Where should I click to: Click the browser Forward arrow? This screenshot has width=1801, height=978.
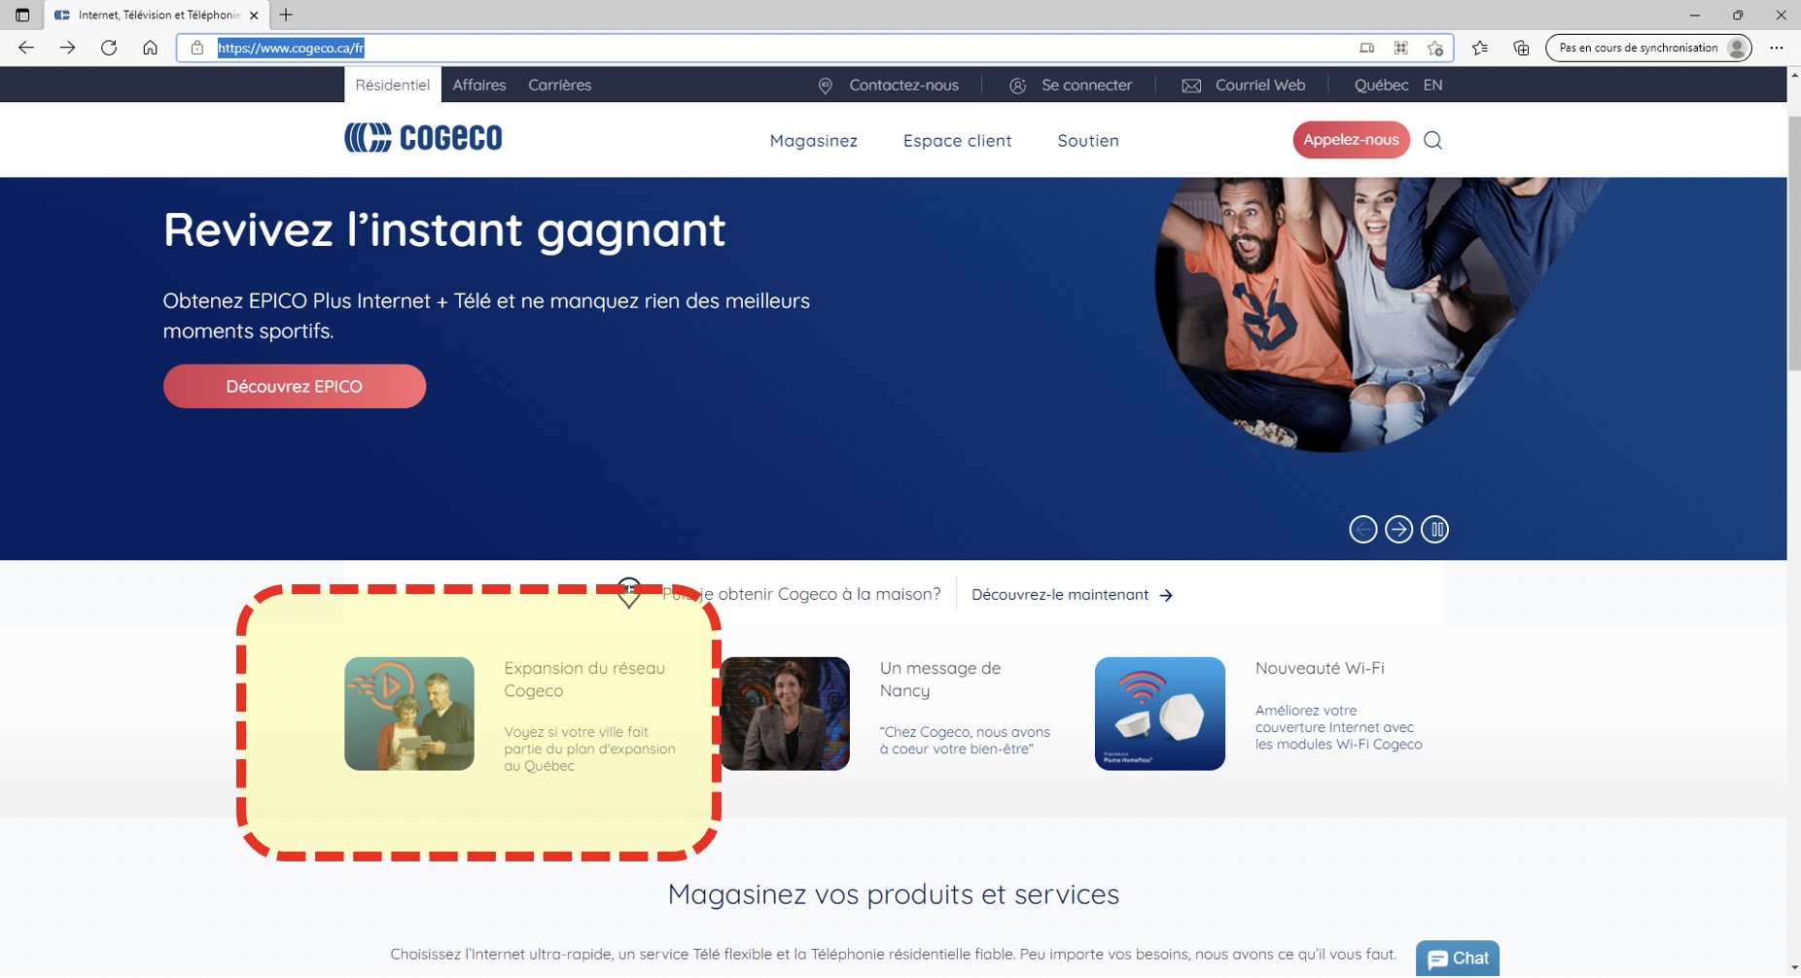tap(67, 48)
